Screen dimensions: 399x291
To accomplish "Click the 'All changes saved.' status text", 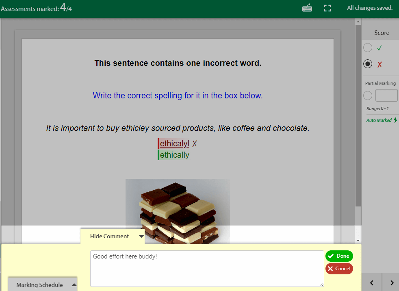I will 370,8.
